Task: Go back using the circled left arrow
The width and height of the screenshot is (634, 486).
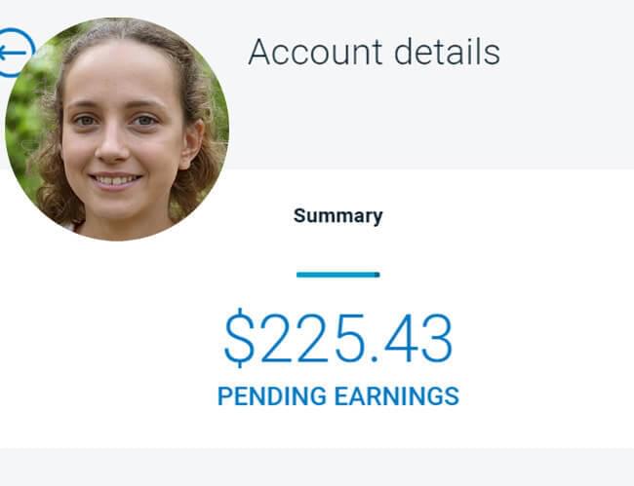Action: click(15, 53)
